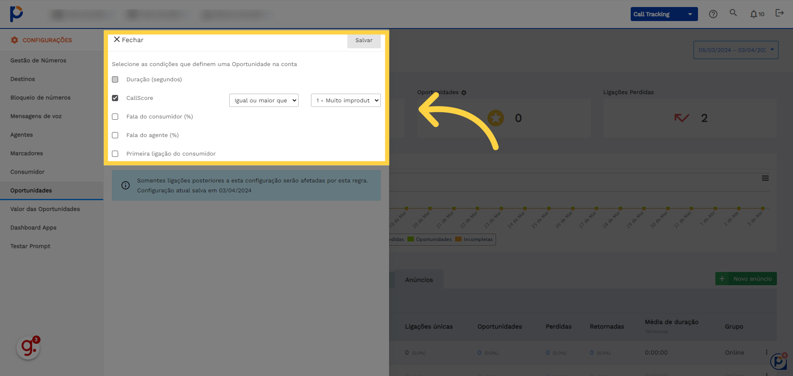The image size is (793, 376).
Task: Check Primeira ligação do consumidor checkbox
Action: (115, 154)
